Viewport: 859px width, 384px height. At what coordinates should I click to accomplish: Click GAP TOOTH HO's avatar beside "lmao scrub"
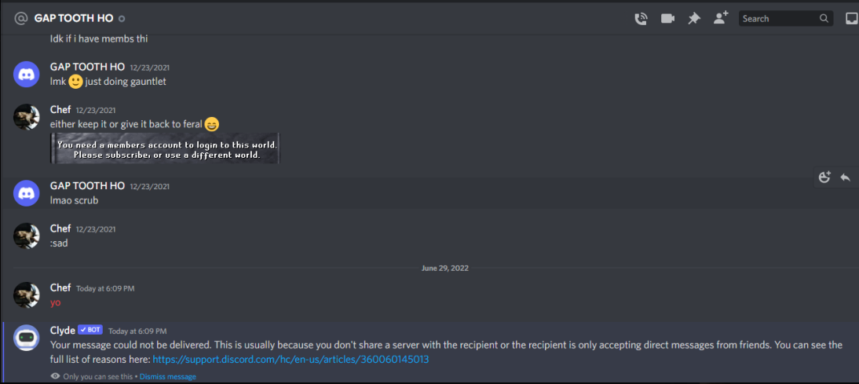pyautogui.click(x=27, y=192)
